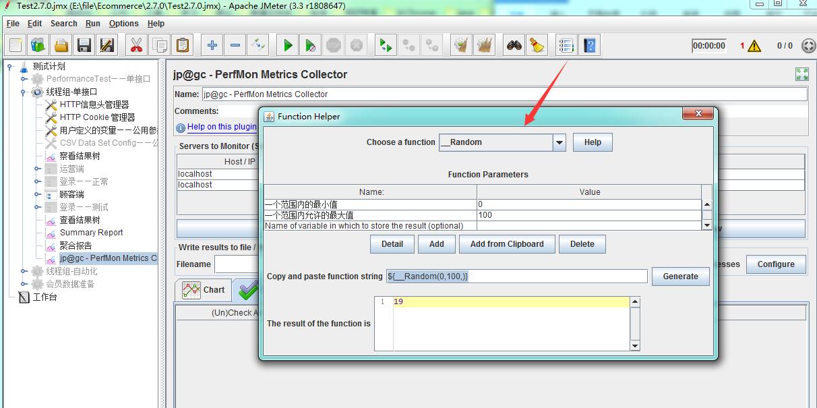Click the yellow warning triangle error counter
This screenshot has height=408, width=817.
754,46
